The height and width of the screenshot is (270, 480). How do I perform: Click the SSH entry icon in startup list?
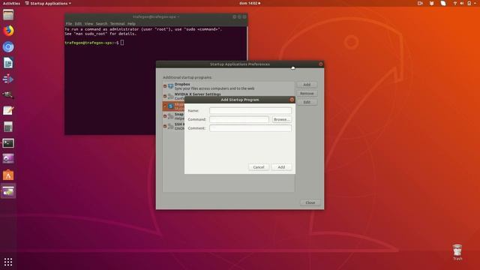(x=170, y=126)
